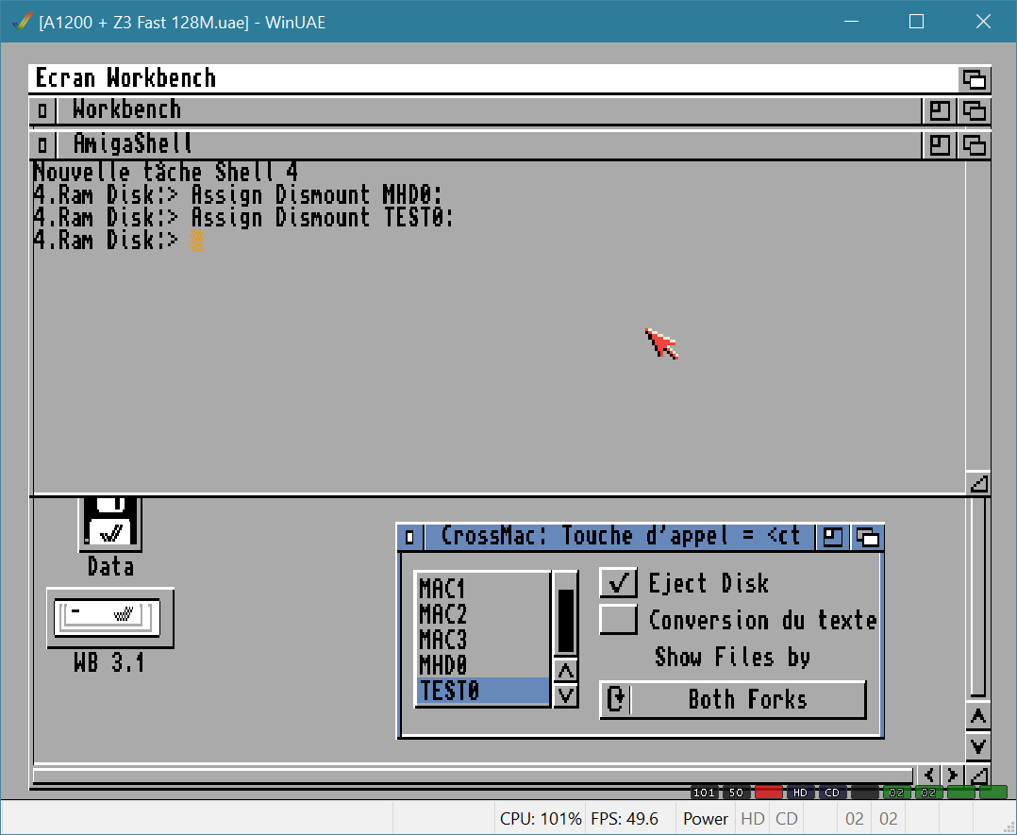Click the AmigaShell window sizing gadget
Image resolution: width=1017 pixels, height=835 pixels.
(978, 483)
